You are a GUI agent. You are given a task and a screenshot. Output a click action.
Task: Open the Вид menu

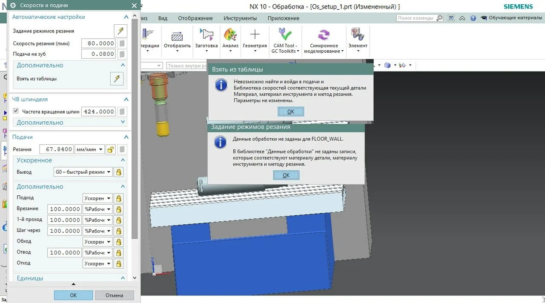(163, 18)
